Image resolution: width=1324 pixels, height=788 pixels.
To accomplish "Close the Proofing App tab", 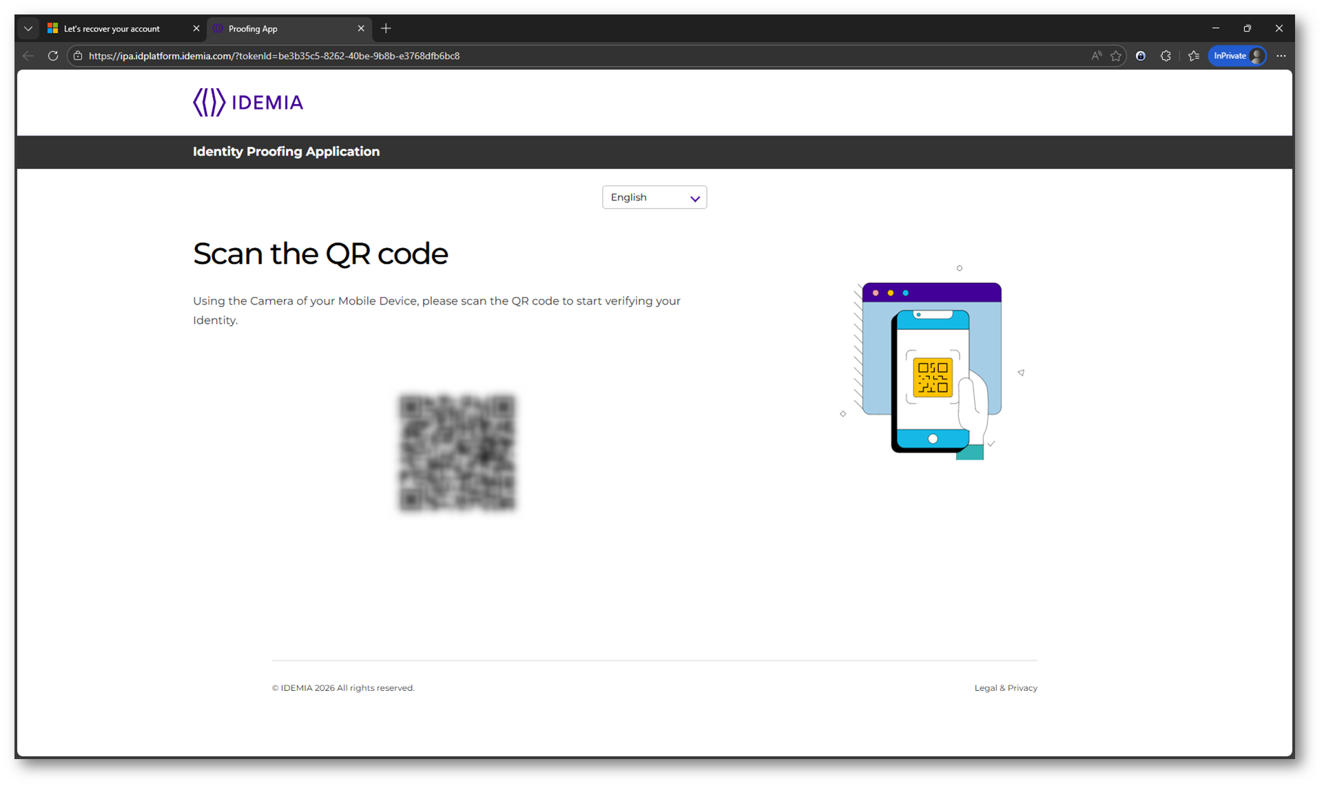I will (x=361, y=28).
